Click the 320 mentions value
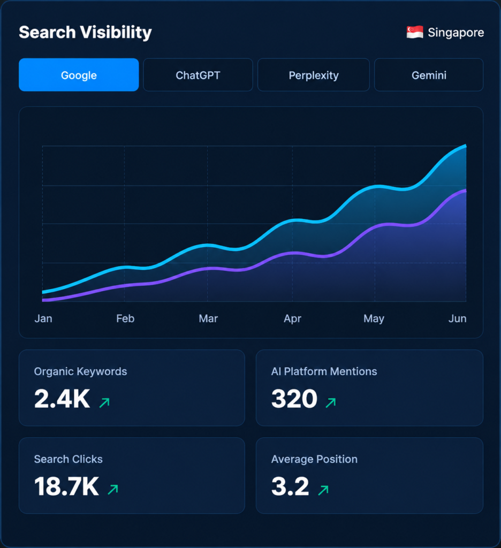The width and height of the screenshot is (501, 548). [x=294, y=399]
